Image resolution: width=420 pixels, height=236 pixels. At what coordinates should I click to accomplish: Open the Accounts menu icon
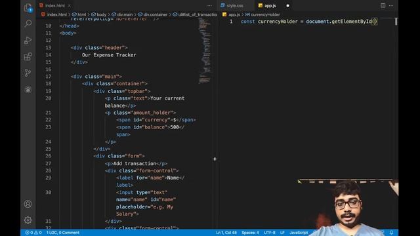(28, 204)
